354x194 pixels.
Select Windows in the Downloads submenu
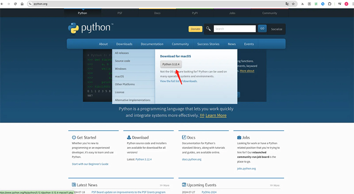pyautogui.click(x=121, y=69)
